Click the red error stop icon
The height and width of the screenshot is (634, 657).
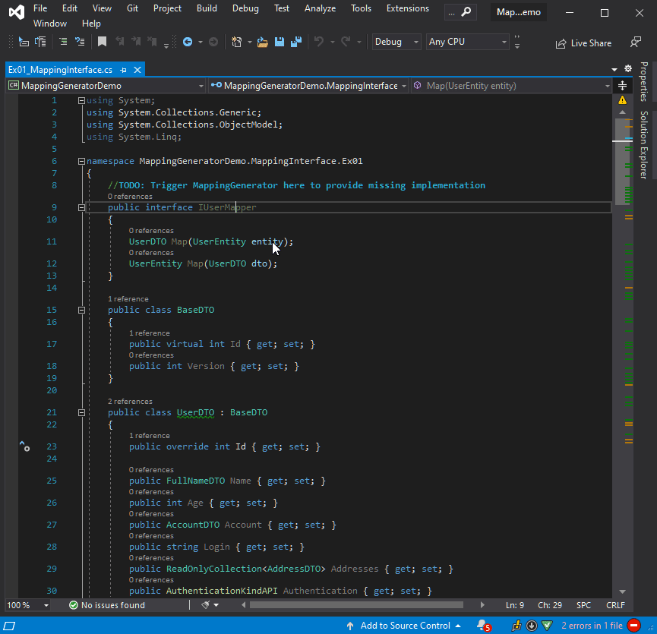(634, 626)
